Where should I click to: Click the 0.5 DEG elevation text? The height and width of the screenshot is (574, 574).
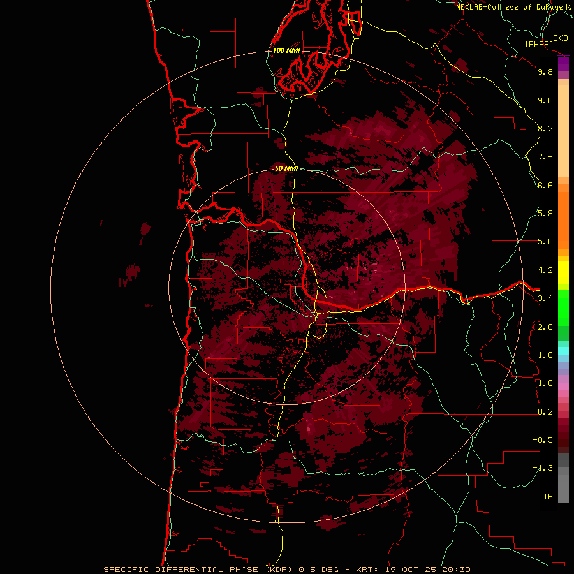click(x=320, y=570)
